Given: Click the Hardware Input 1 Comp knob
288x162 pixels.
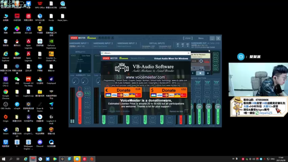Looking at the screenshot, I should (75, 81).
